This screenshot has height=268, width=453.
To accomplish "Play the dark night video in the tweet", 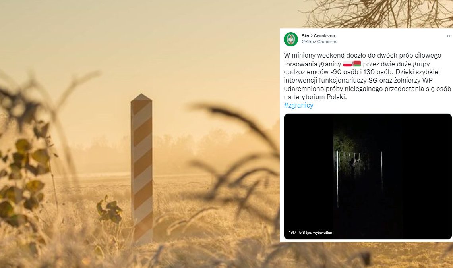I will point(368,176).
